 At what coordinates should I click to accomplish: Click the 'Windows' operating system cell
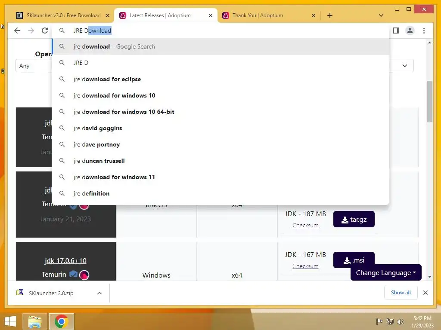(156, 275)
